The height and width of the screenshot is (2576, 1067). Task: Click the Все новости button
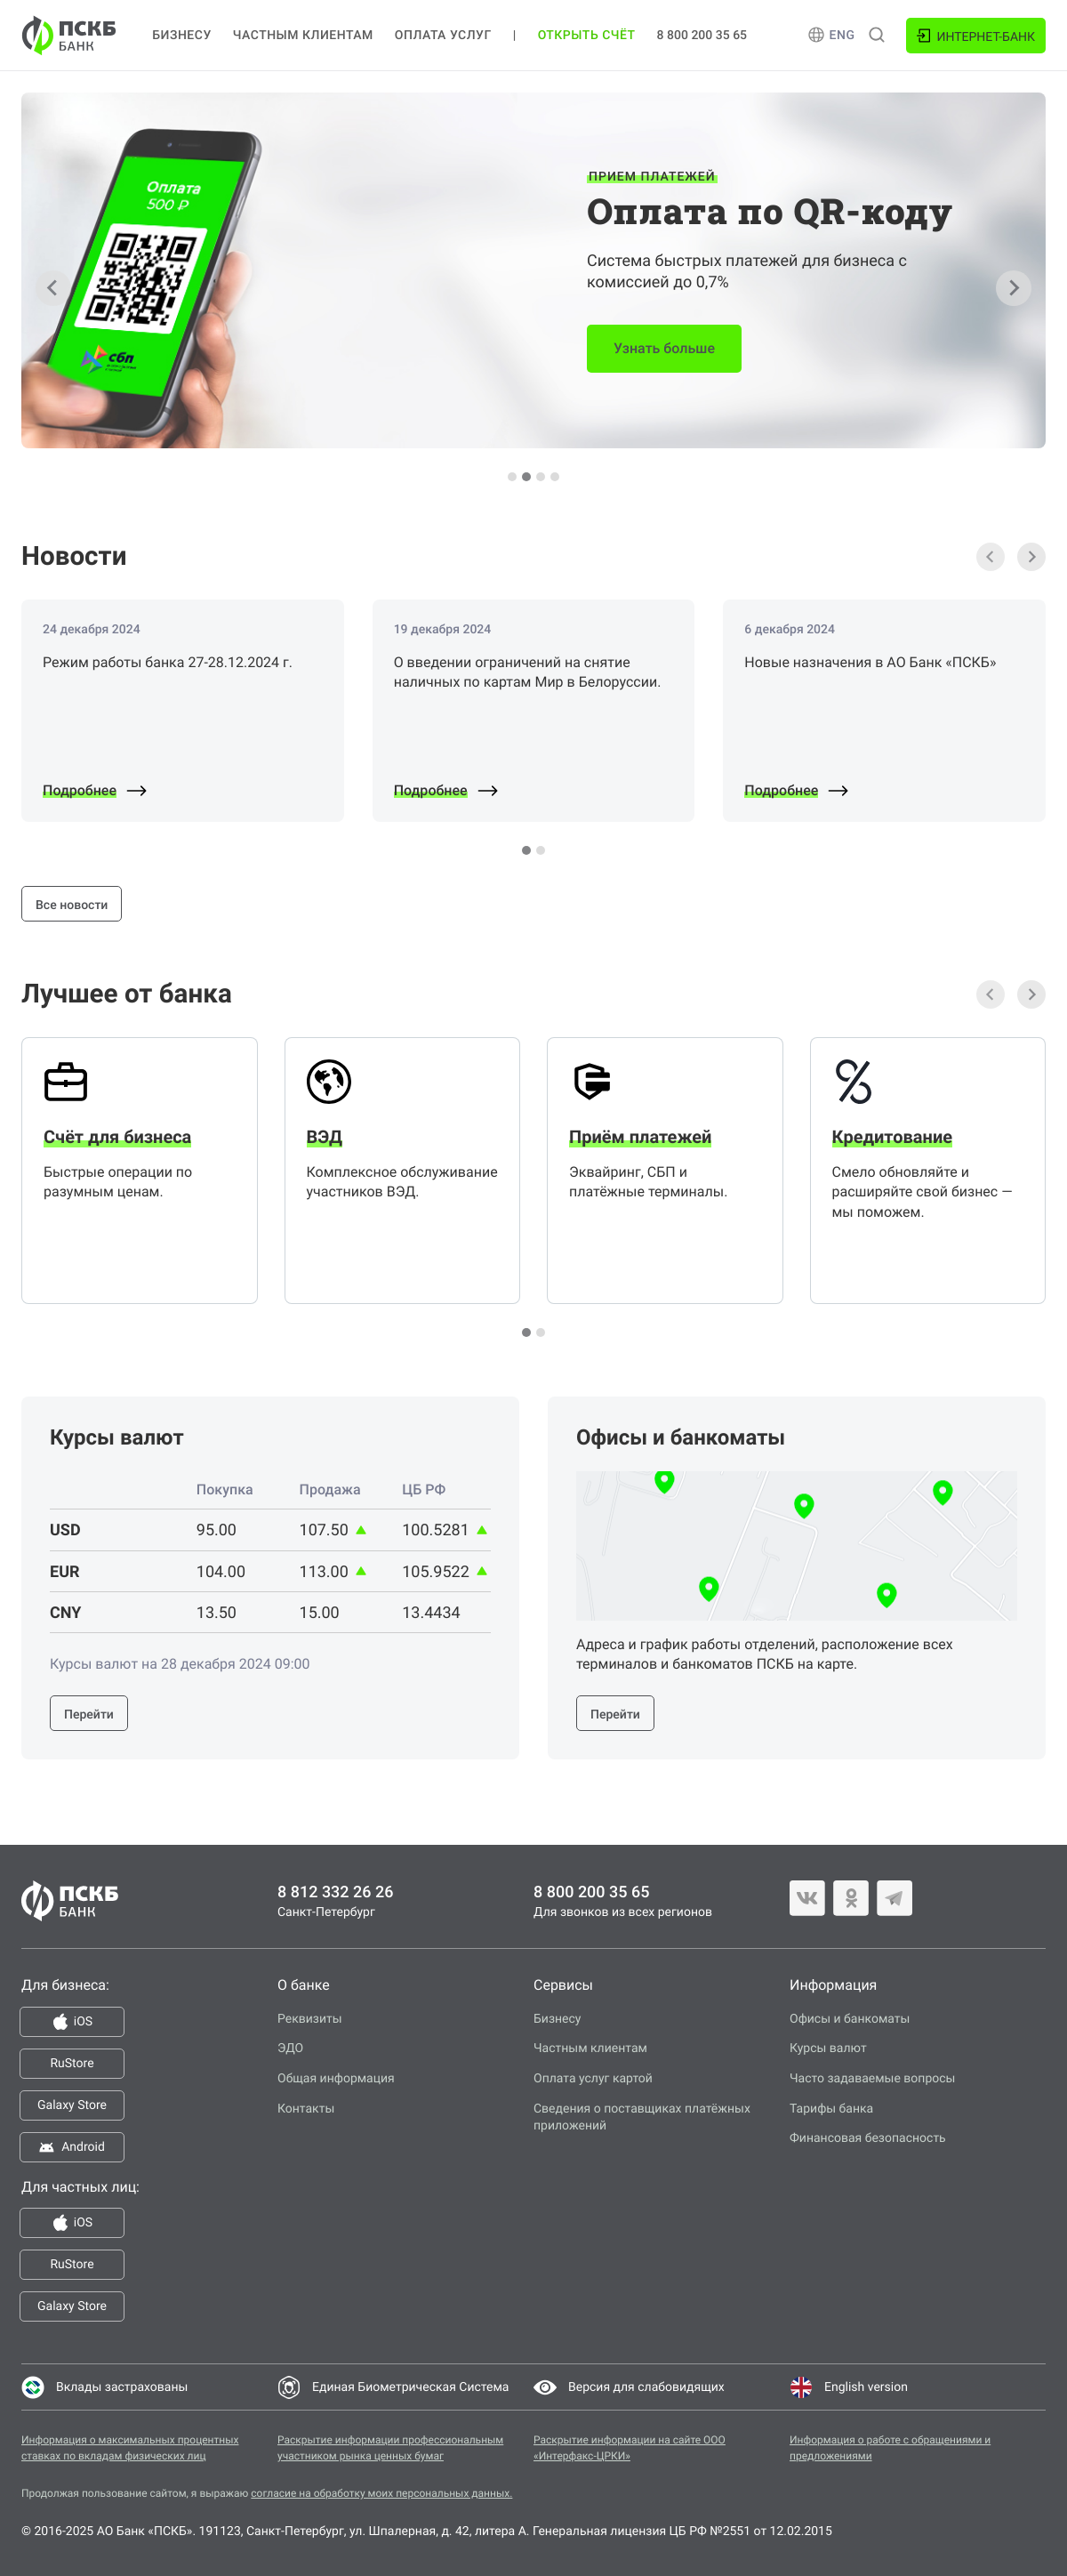[71, 904]
